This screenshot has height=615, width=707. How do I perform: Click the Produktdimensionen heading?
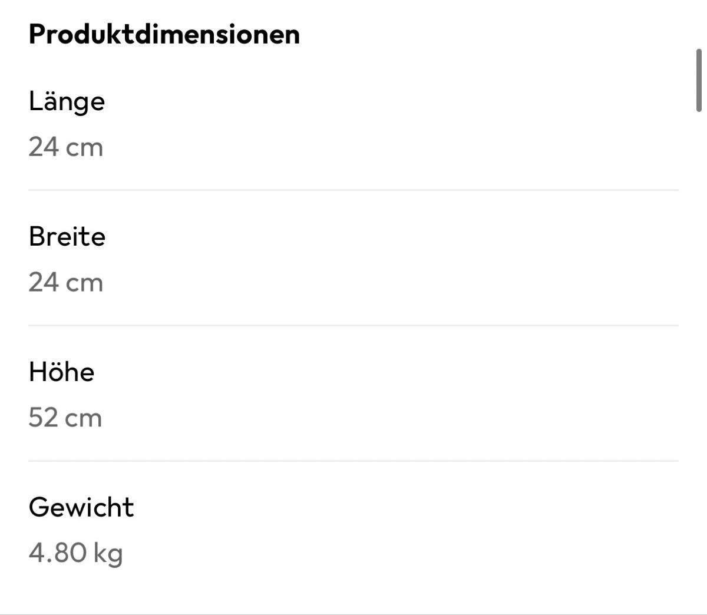(x=164, y=34)
